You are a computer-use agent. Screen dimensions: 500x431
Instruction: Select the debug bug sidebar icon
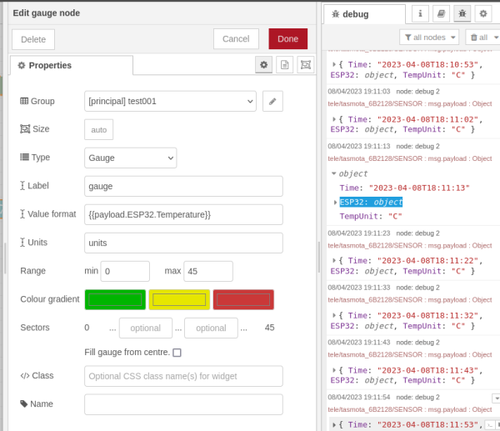[462, 13]
